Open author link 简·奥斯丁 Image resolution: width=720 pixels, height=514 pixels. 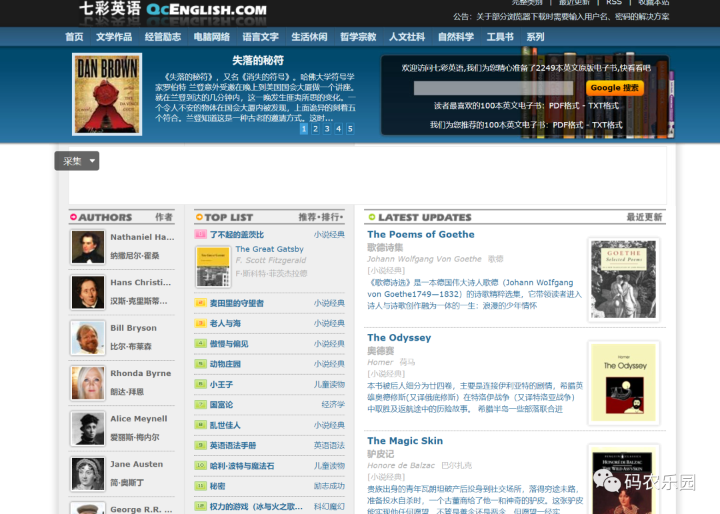coord(127,483)
